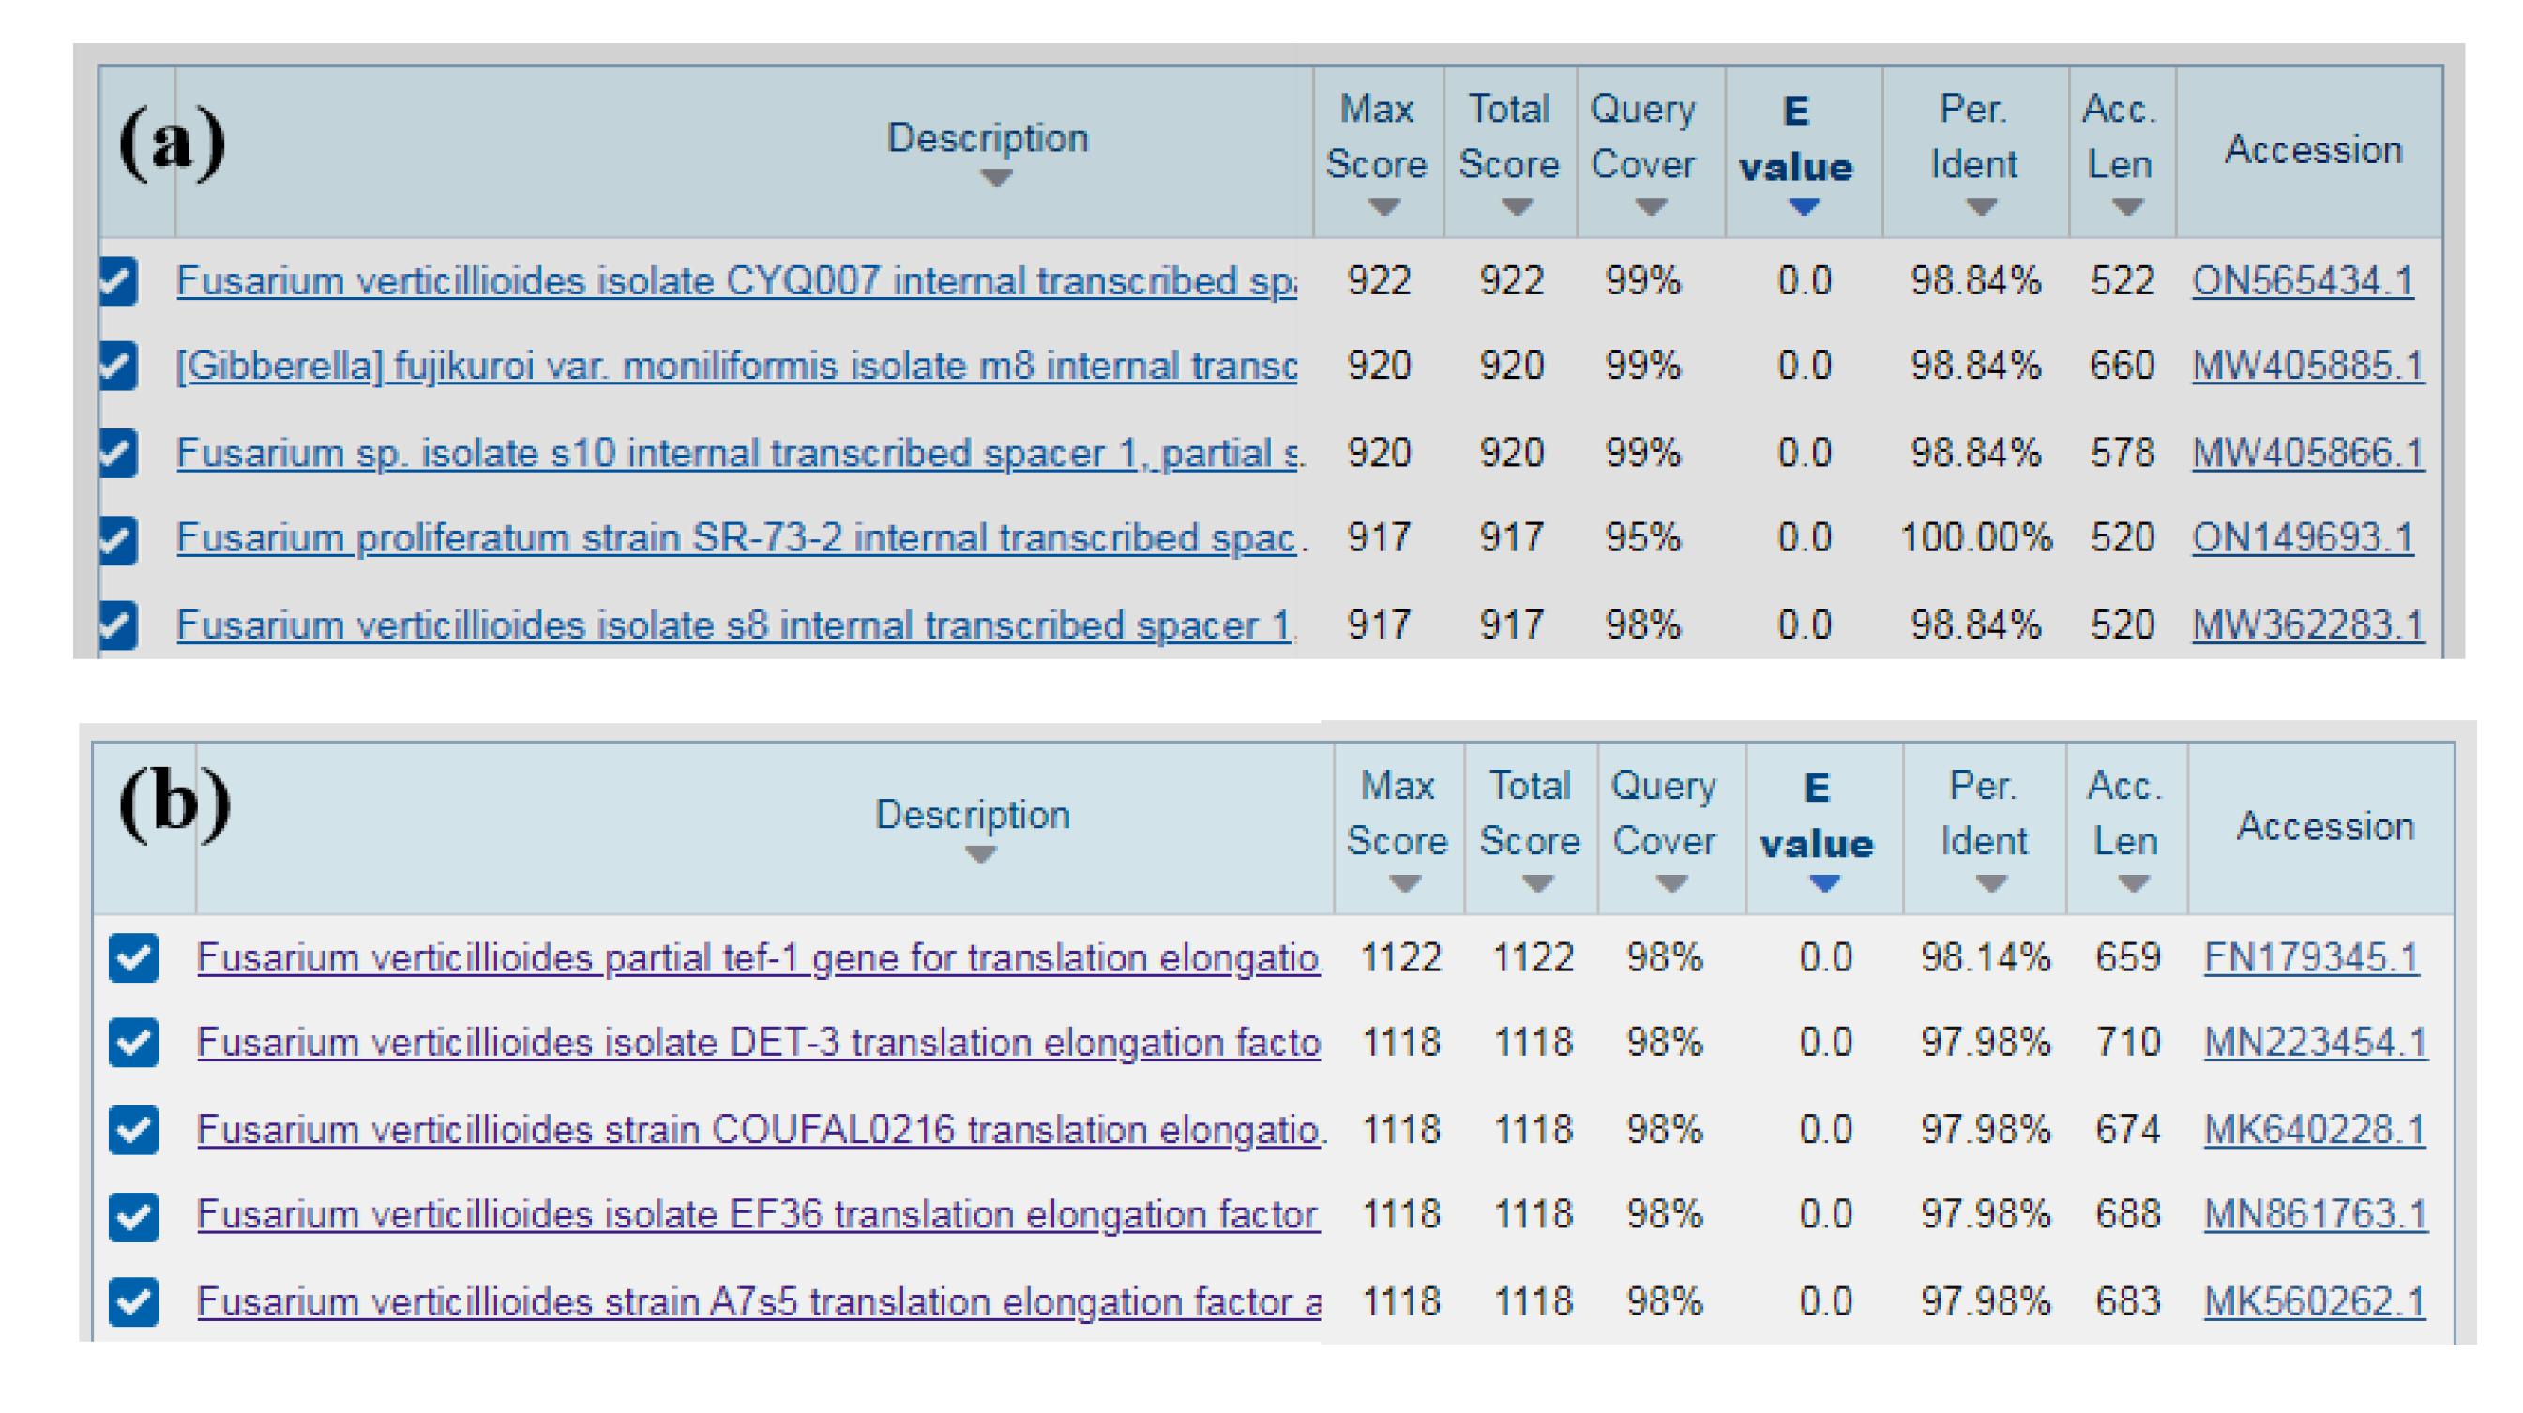This screenshot has width=2523, height=1413.
Task: Sort table (a) by Query Cover arrow
Action: 1651,207
